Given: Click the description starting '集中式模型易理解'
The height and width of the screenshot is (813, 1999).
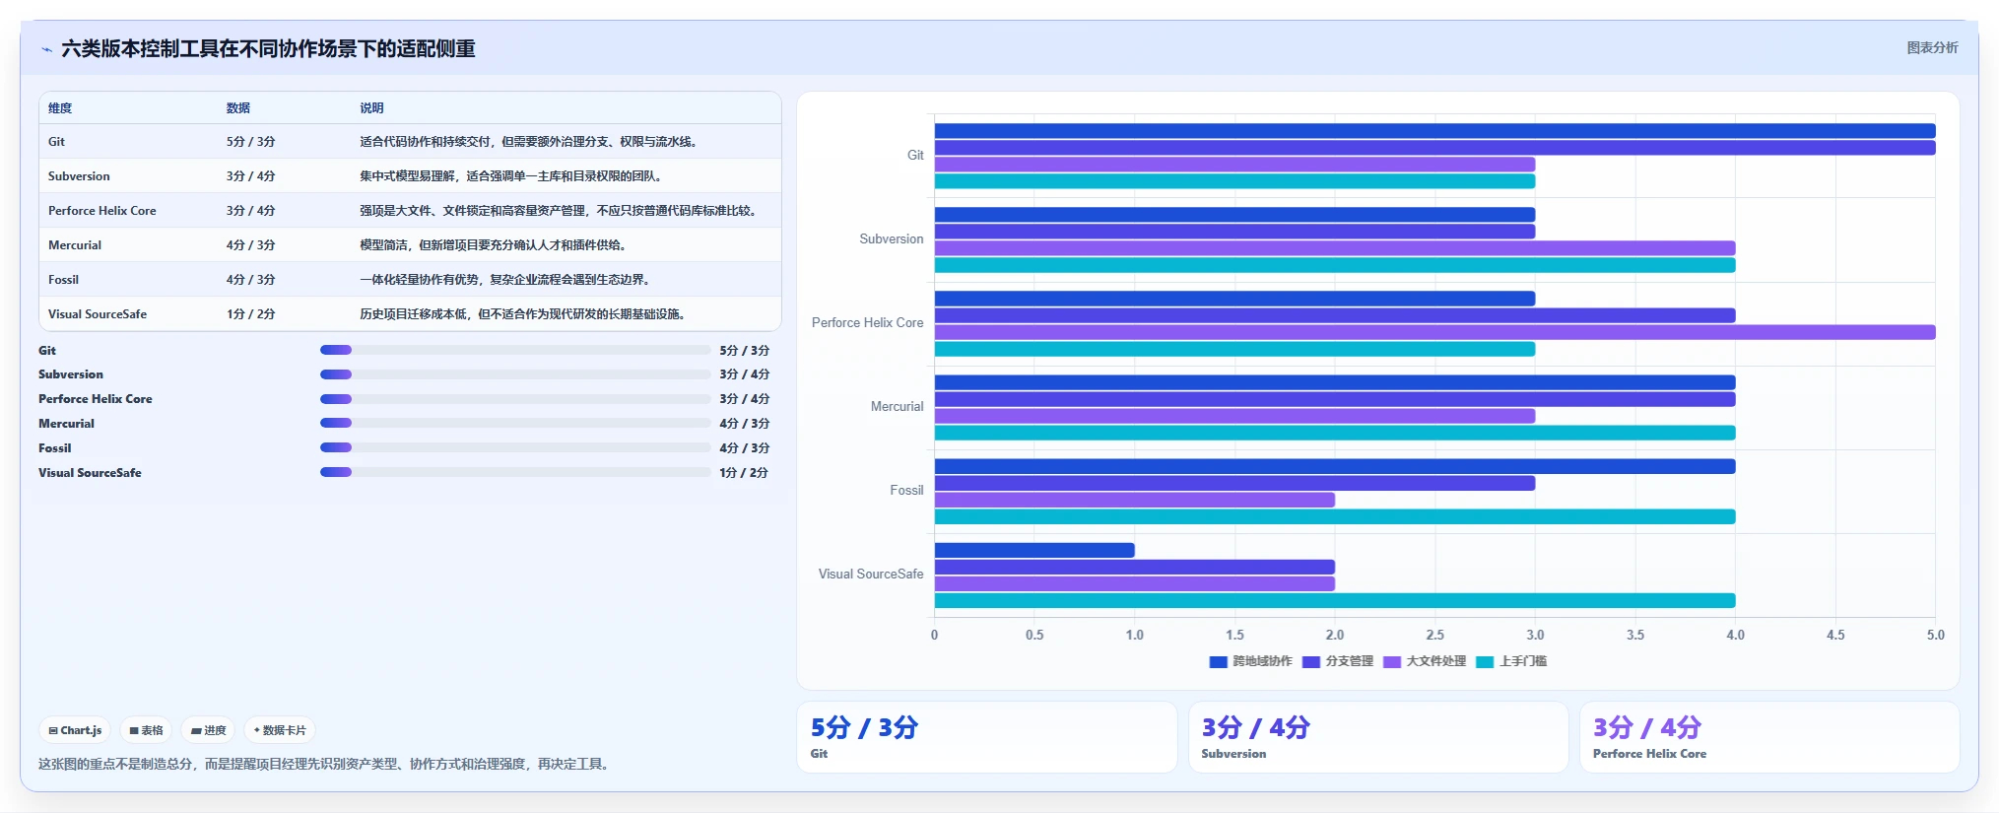Looking at the screenshot, I should (512, 176).
